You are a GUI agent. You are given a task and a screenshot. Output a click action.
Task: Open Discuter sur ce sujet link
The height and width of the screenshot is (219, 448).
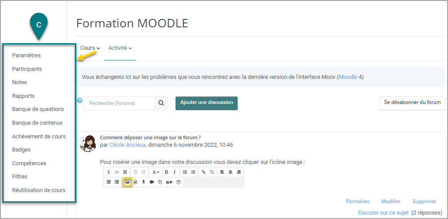pyautogui.click(x=384, y=213)
